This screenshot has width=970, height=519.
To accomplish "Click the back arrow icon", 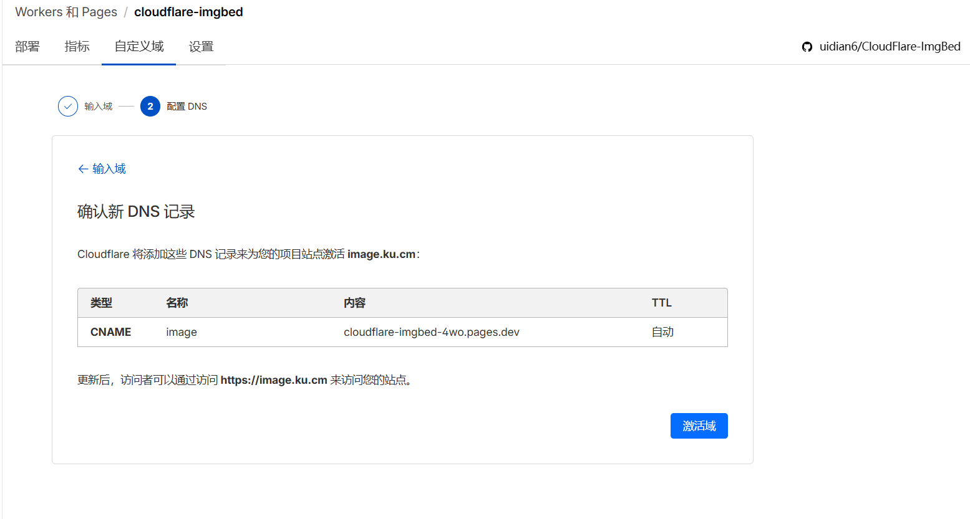I will (x=83, y=169).
